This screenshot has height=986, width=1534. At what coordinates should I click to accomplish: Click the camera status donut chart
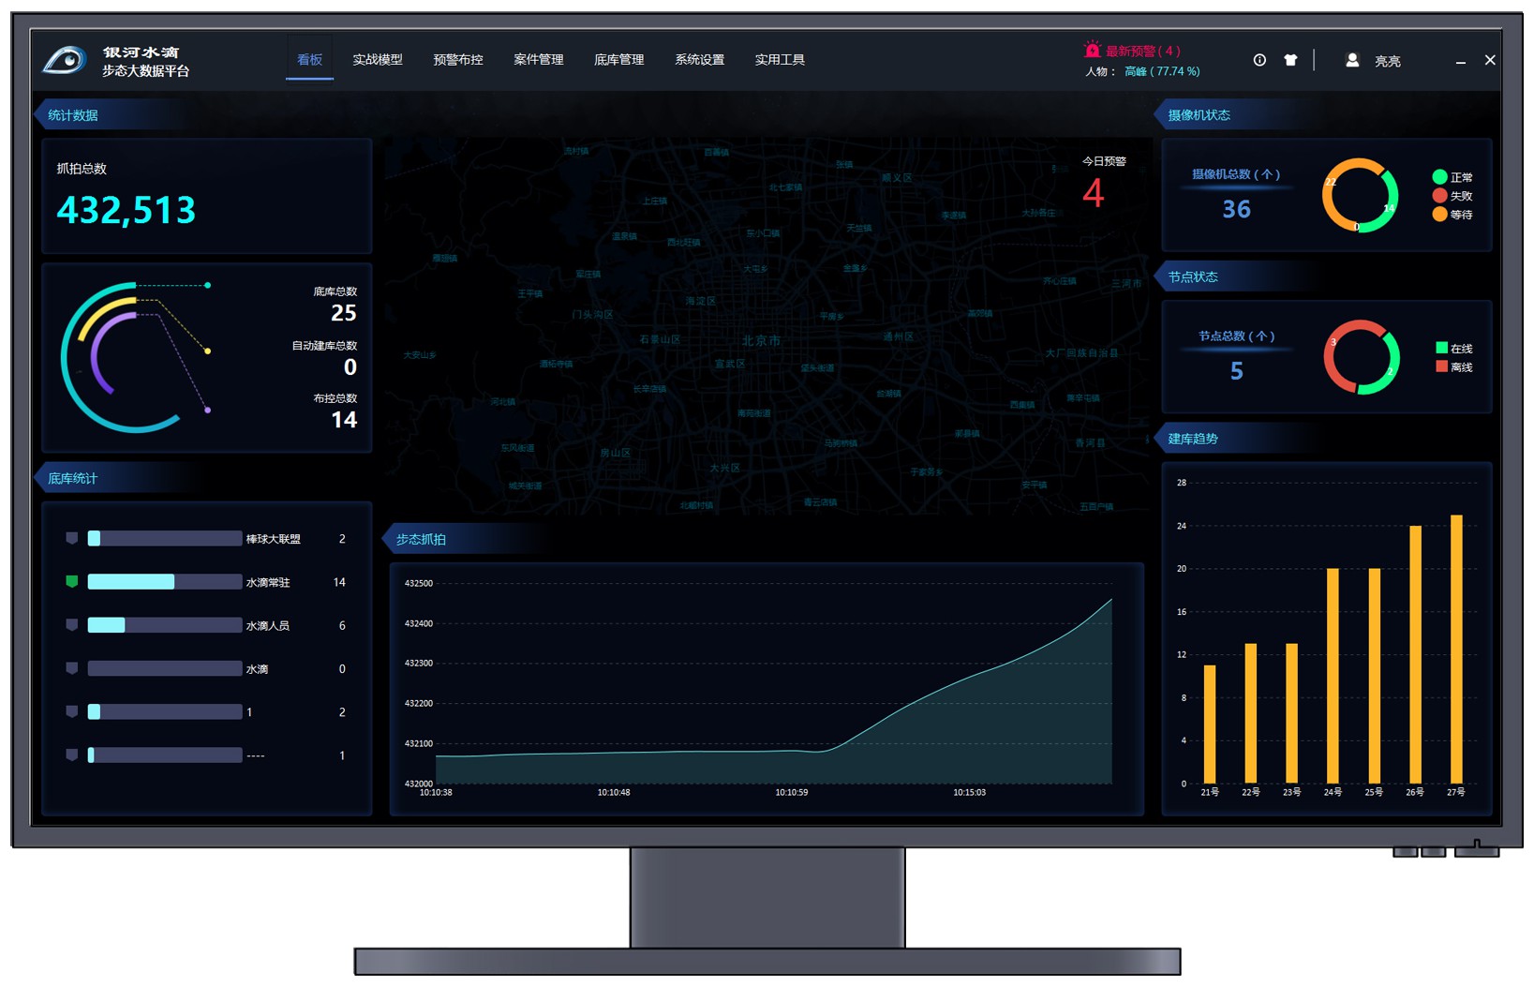click(x=1360, y=195)
